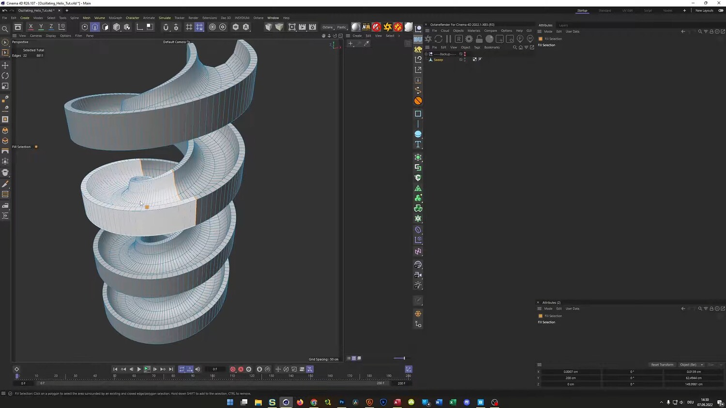Open the Simulate menu
Image resolution: width=726 pixels, height=408 pixels.
(x=165, y=18)
